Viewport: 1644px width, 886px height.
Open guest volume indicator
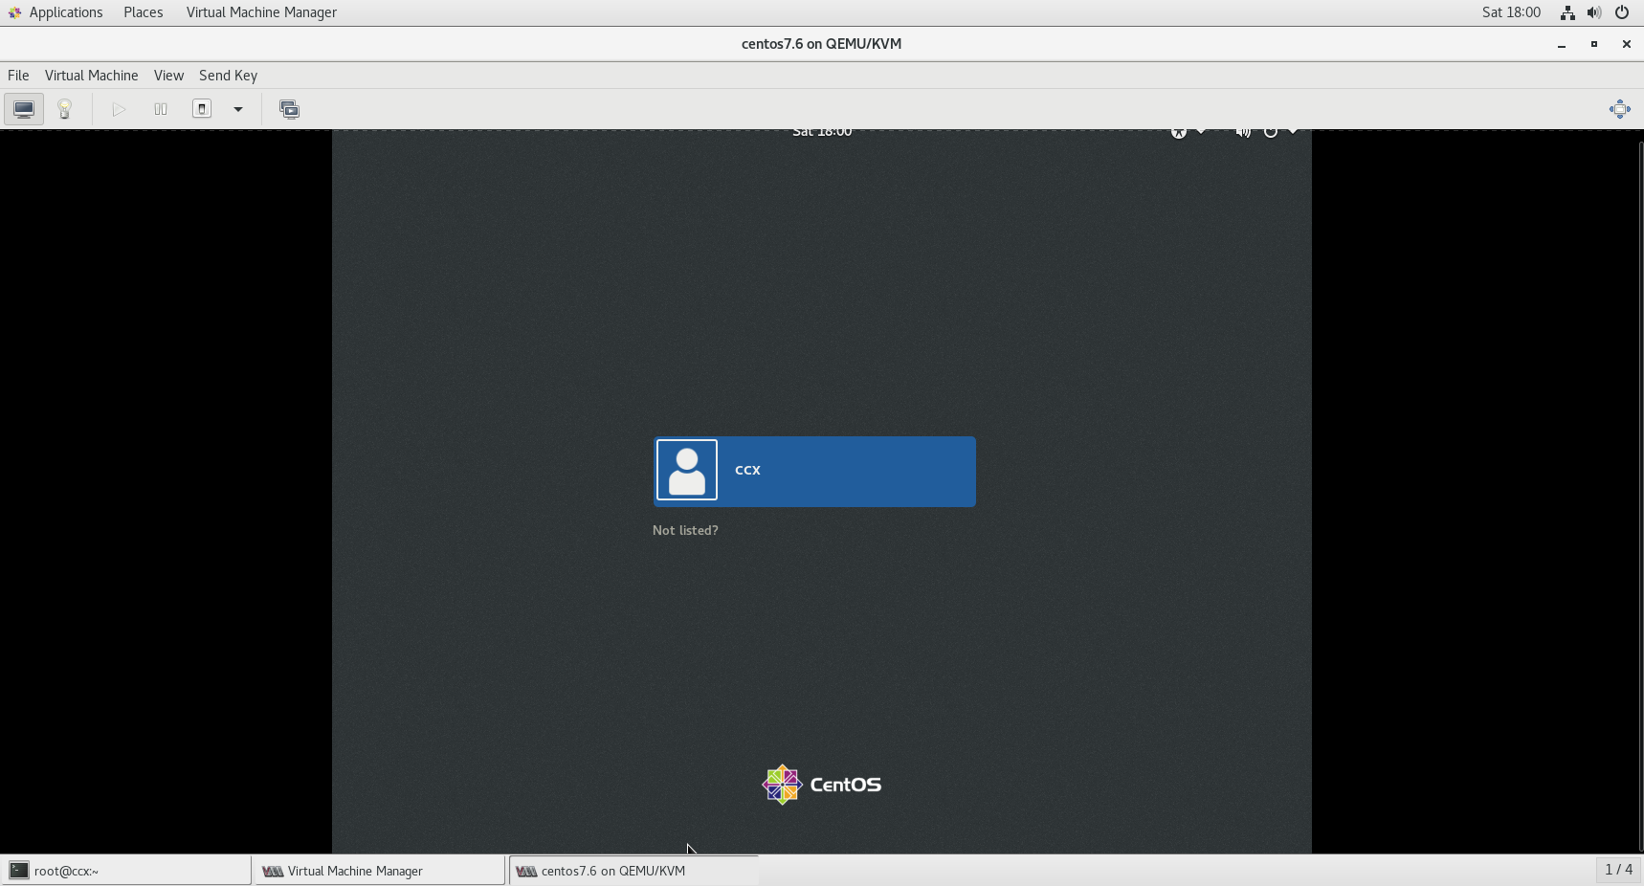pos(1242,133)
